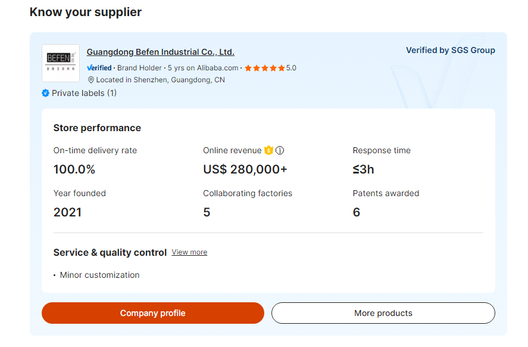Click the 5.0 rating score
The image size is (528, 347).
[291, 68]
